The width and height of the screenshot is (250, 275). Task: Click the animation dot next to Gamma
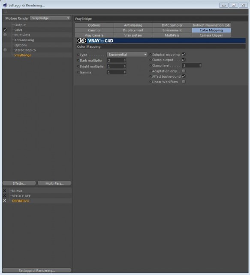(78, 72)
